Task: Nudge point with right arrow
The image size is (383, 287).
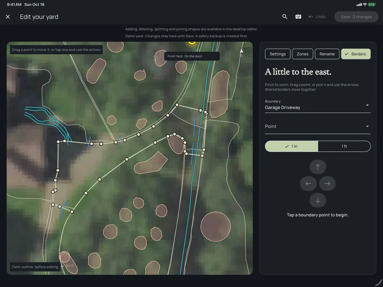Action: click(x=327, y=183)
